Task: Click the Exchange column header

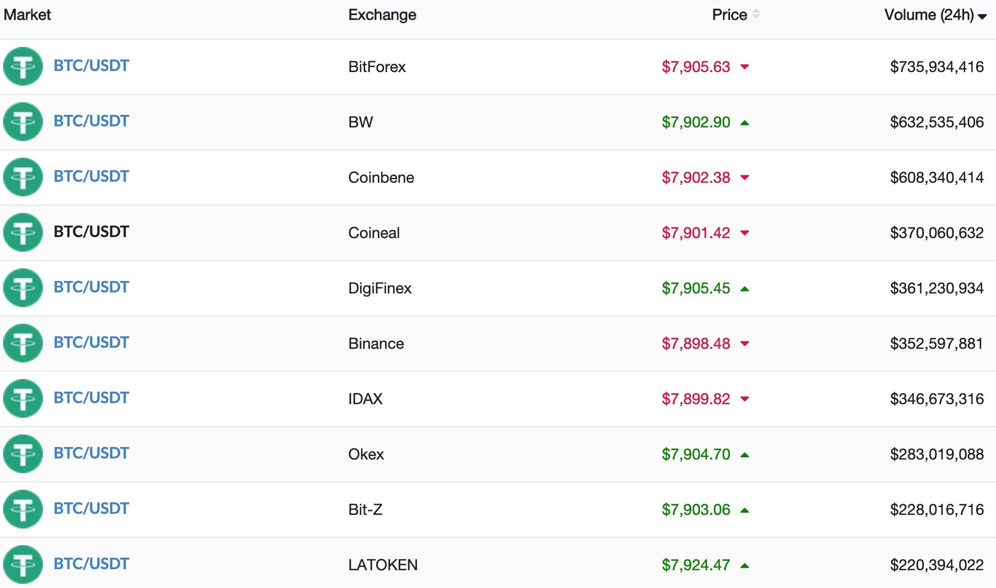Action: click(x=382, y=15)
